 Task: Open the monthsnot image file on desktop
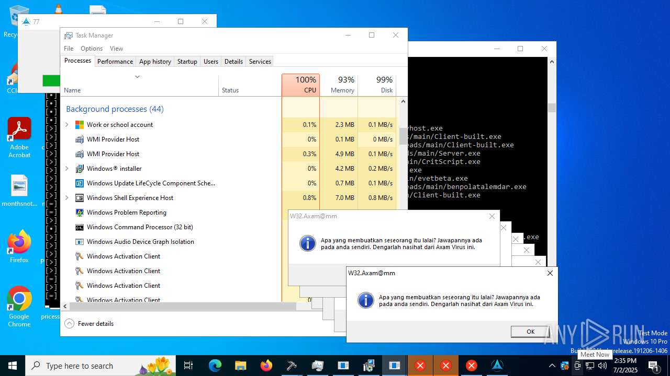coord(19,191)
